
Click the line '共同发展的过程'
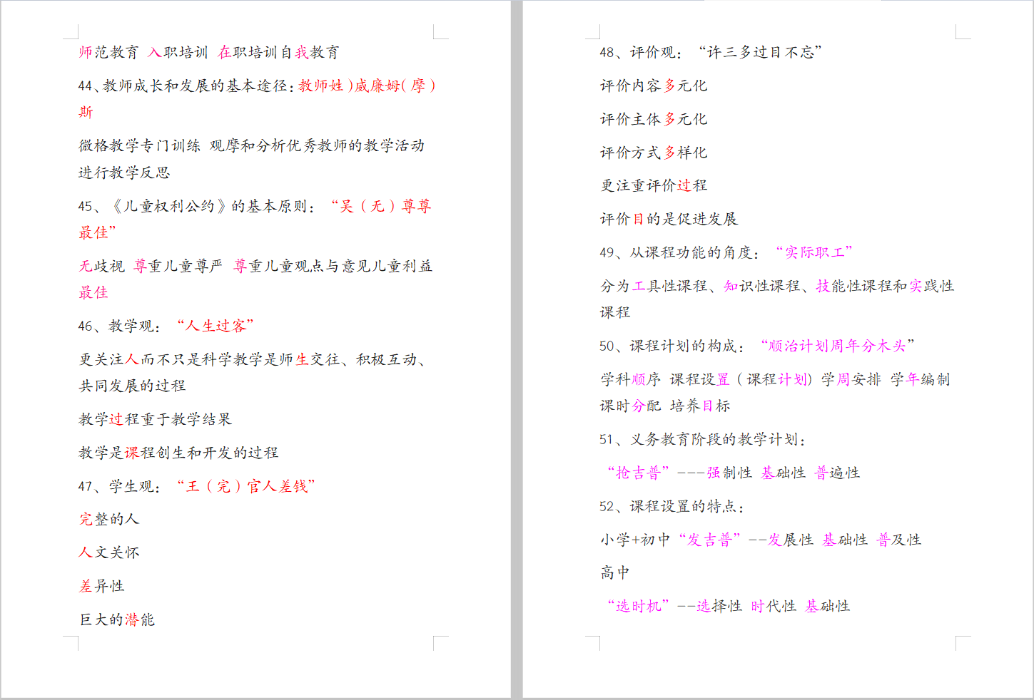coord(132,386)
